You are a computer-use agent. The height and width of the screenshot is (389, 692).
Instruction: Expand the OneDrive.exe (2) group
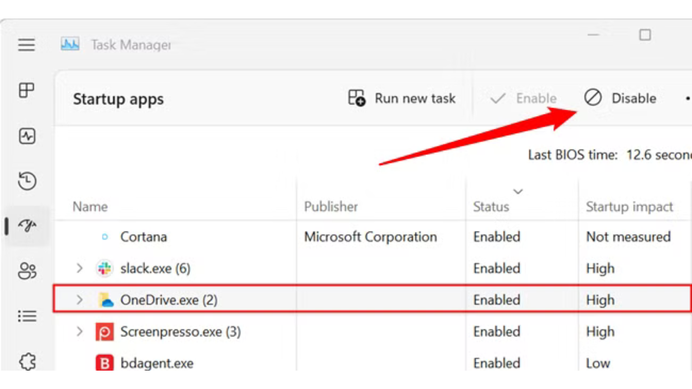[x=80, y=300]
